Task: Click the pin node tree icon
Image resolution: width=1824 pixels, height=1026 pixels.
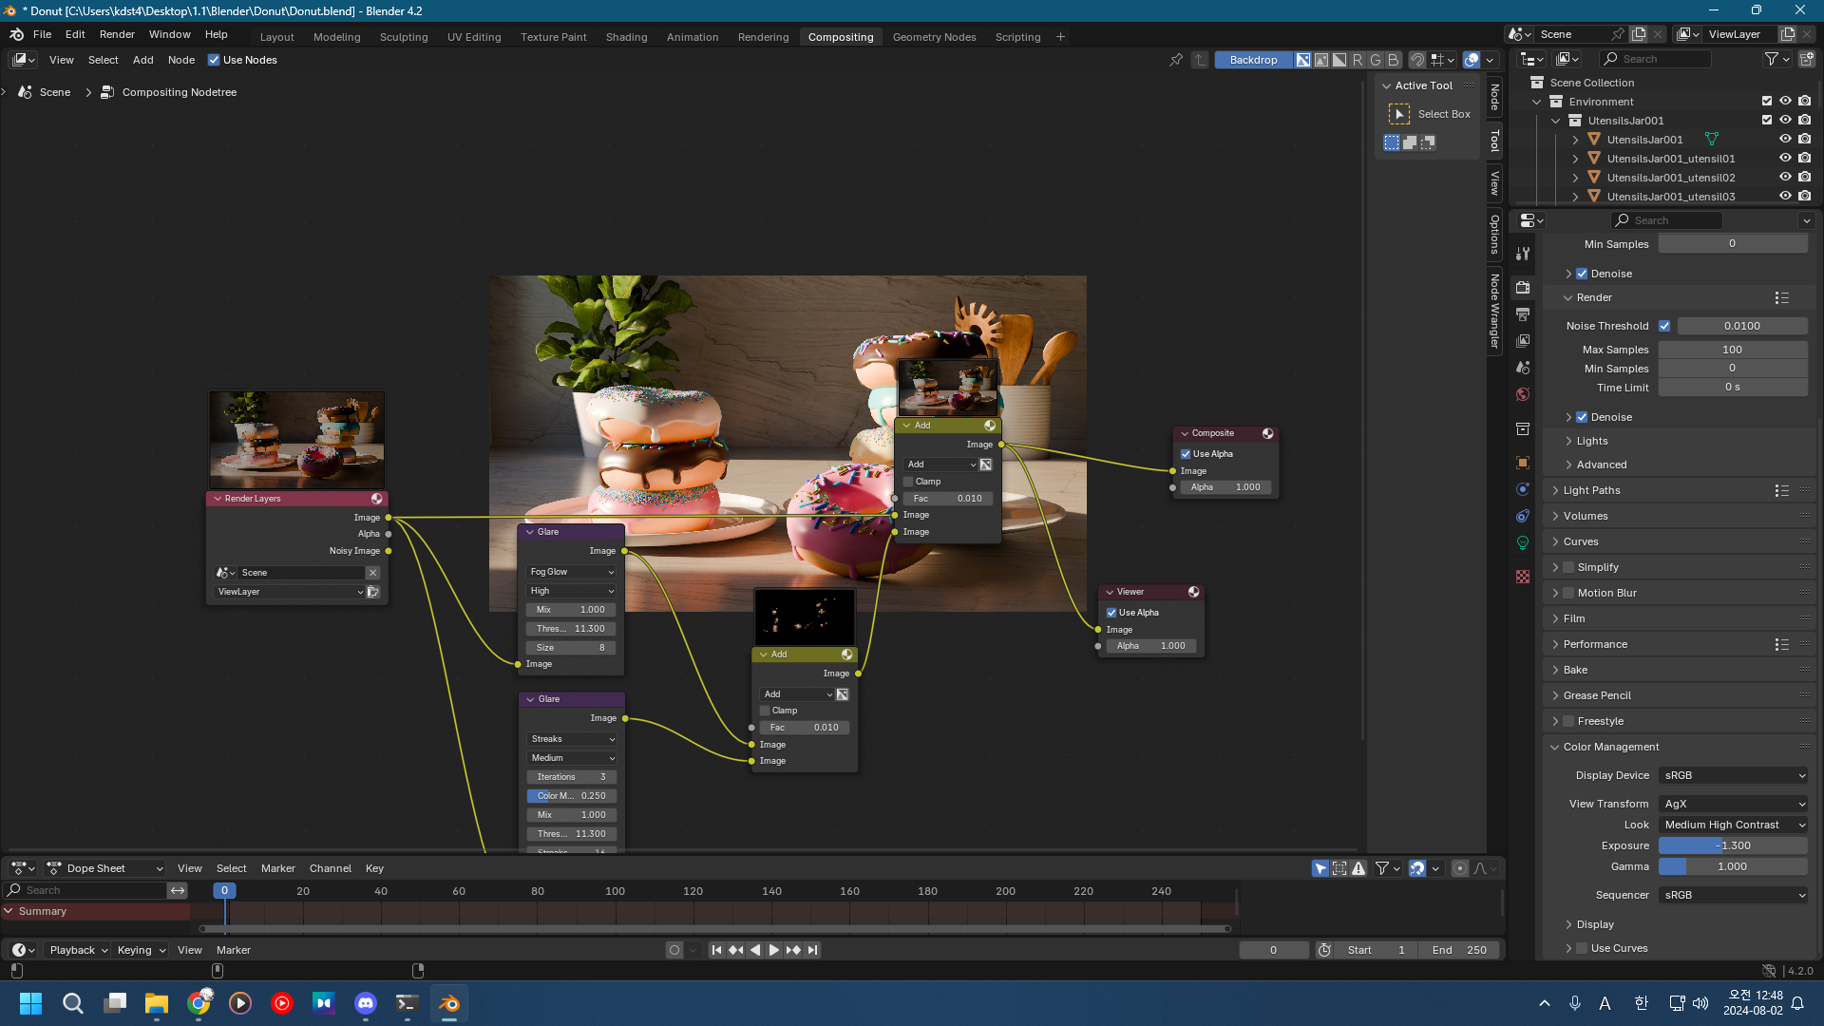Action: coord(1176,60)
